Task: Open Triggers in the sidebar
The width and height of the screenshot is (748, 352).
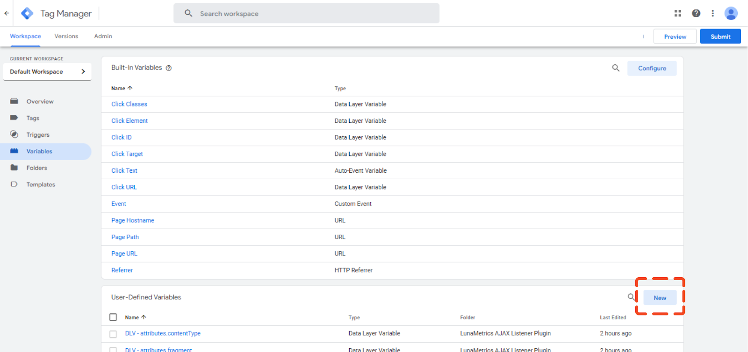Action: pyautogui.click(x=38, y=135)
